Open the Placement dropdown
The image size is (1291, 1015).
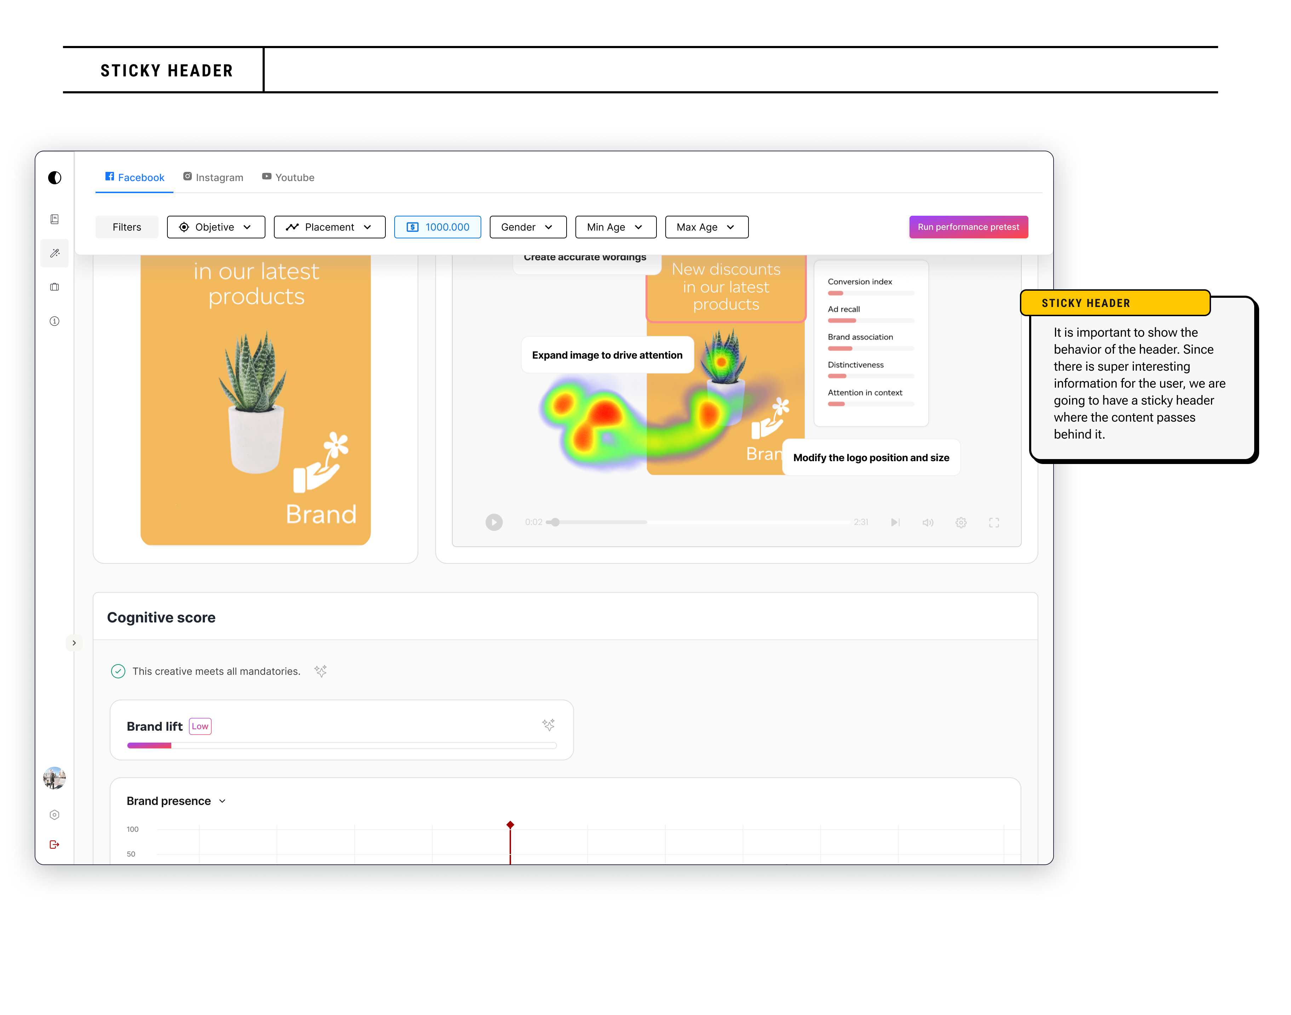[x=329, y=227]
